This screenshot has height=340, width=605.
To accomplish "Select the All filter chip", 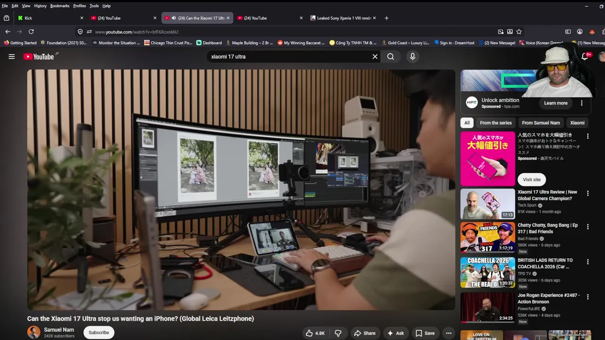I will [x=467, y=123].
